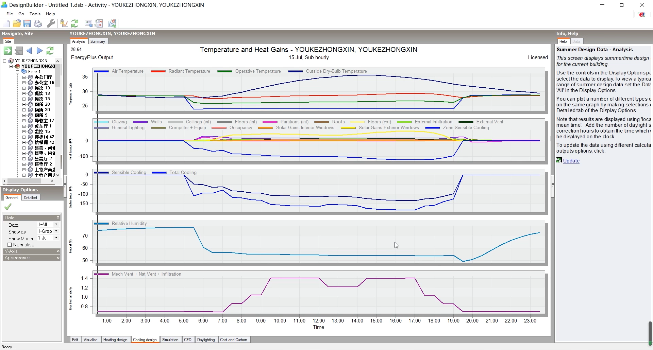Expand the 厕所 20 zone node
This screenshot has height=350, width=653.
(x=24, y=104)
